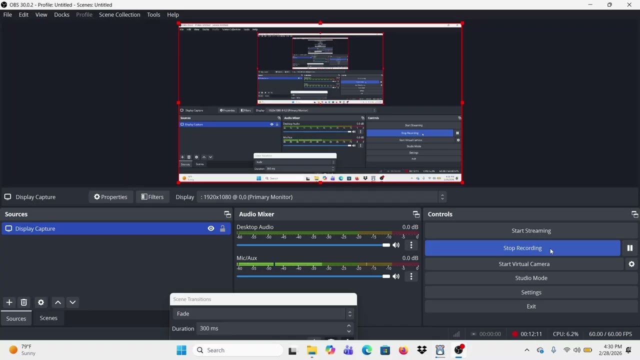Open Microsoft Store from the taskbar
640x360 pixels.
tap(385, 350)
